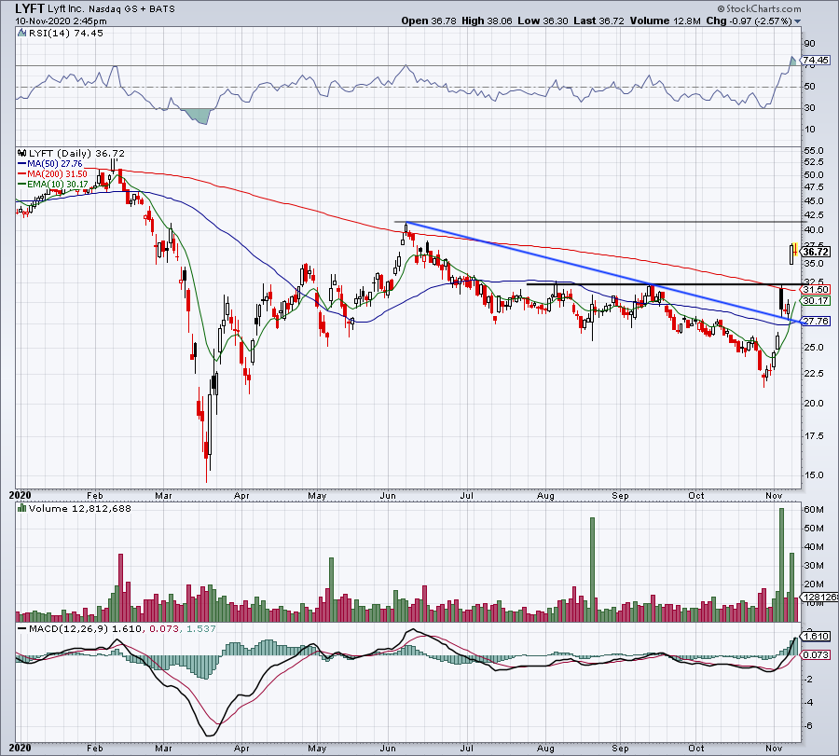Click the 10-Nov-2020 2:45pm timestamp
Viewport: 839px width, 756px height.
point(61,21)
